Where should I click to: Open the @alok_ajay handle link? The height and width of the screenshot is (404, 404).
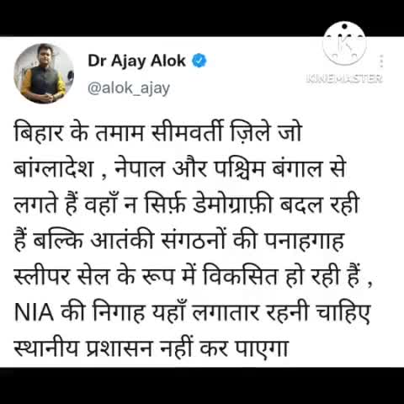pos(129,88)
